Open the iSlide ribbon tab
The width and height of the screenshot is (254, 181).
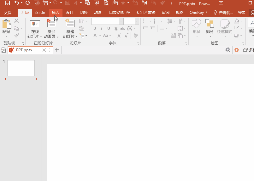(x=40, y=13)
